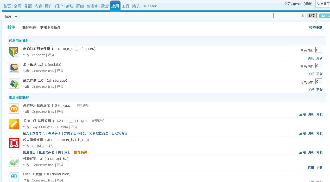This screenshot has height=182, width=330.
Task: Open the 批量注册 link
Action: (x=29, y=152)
